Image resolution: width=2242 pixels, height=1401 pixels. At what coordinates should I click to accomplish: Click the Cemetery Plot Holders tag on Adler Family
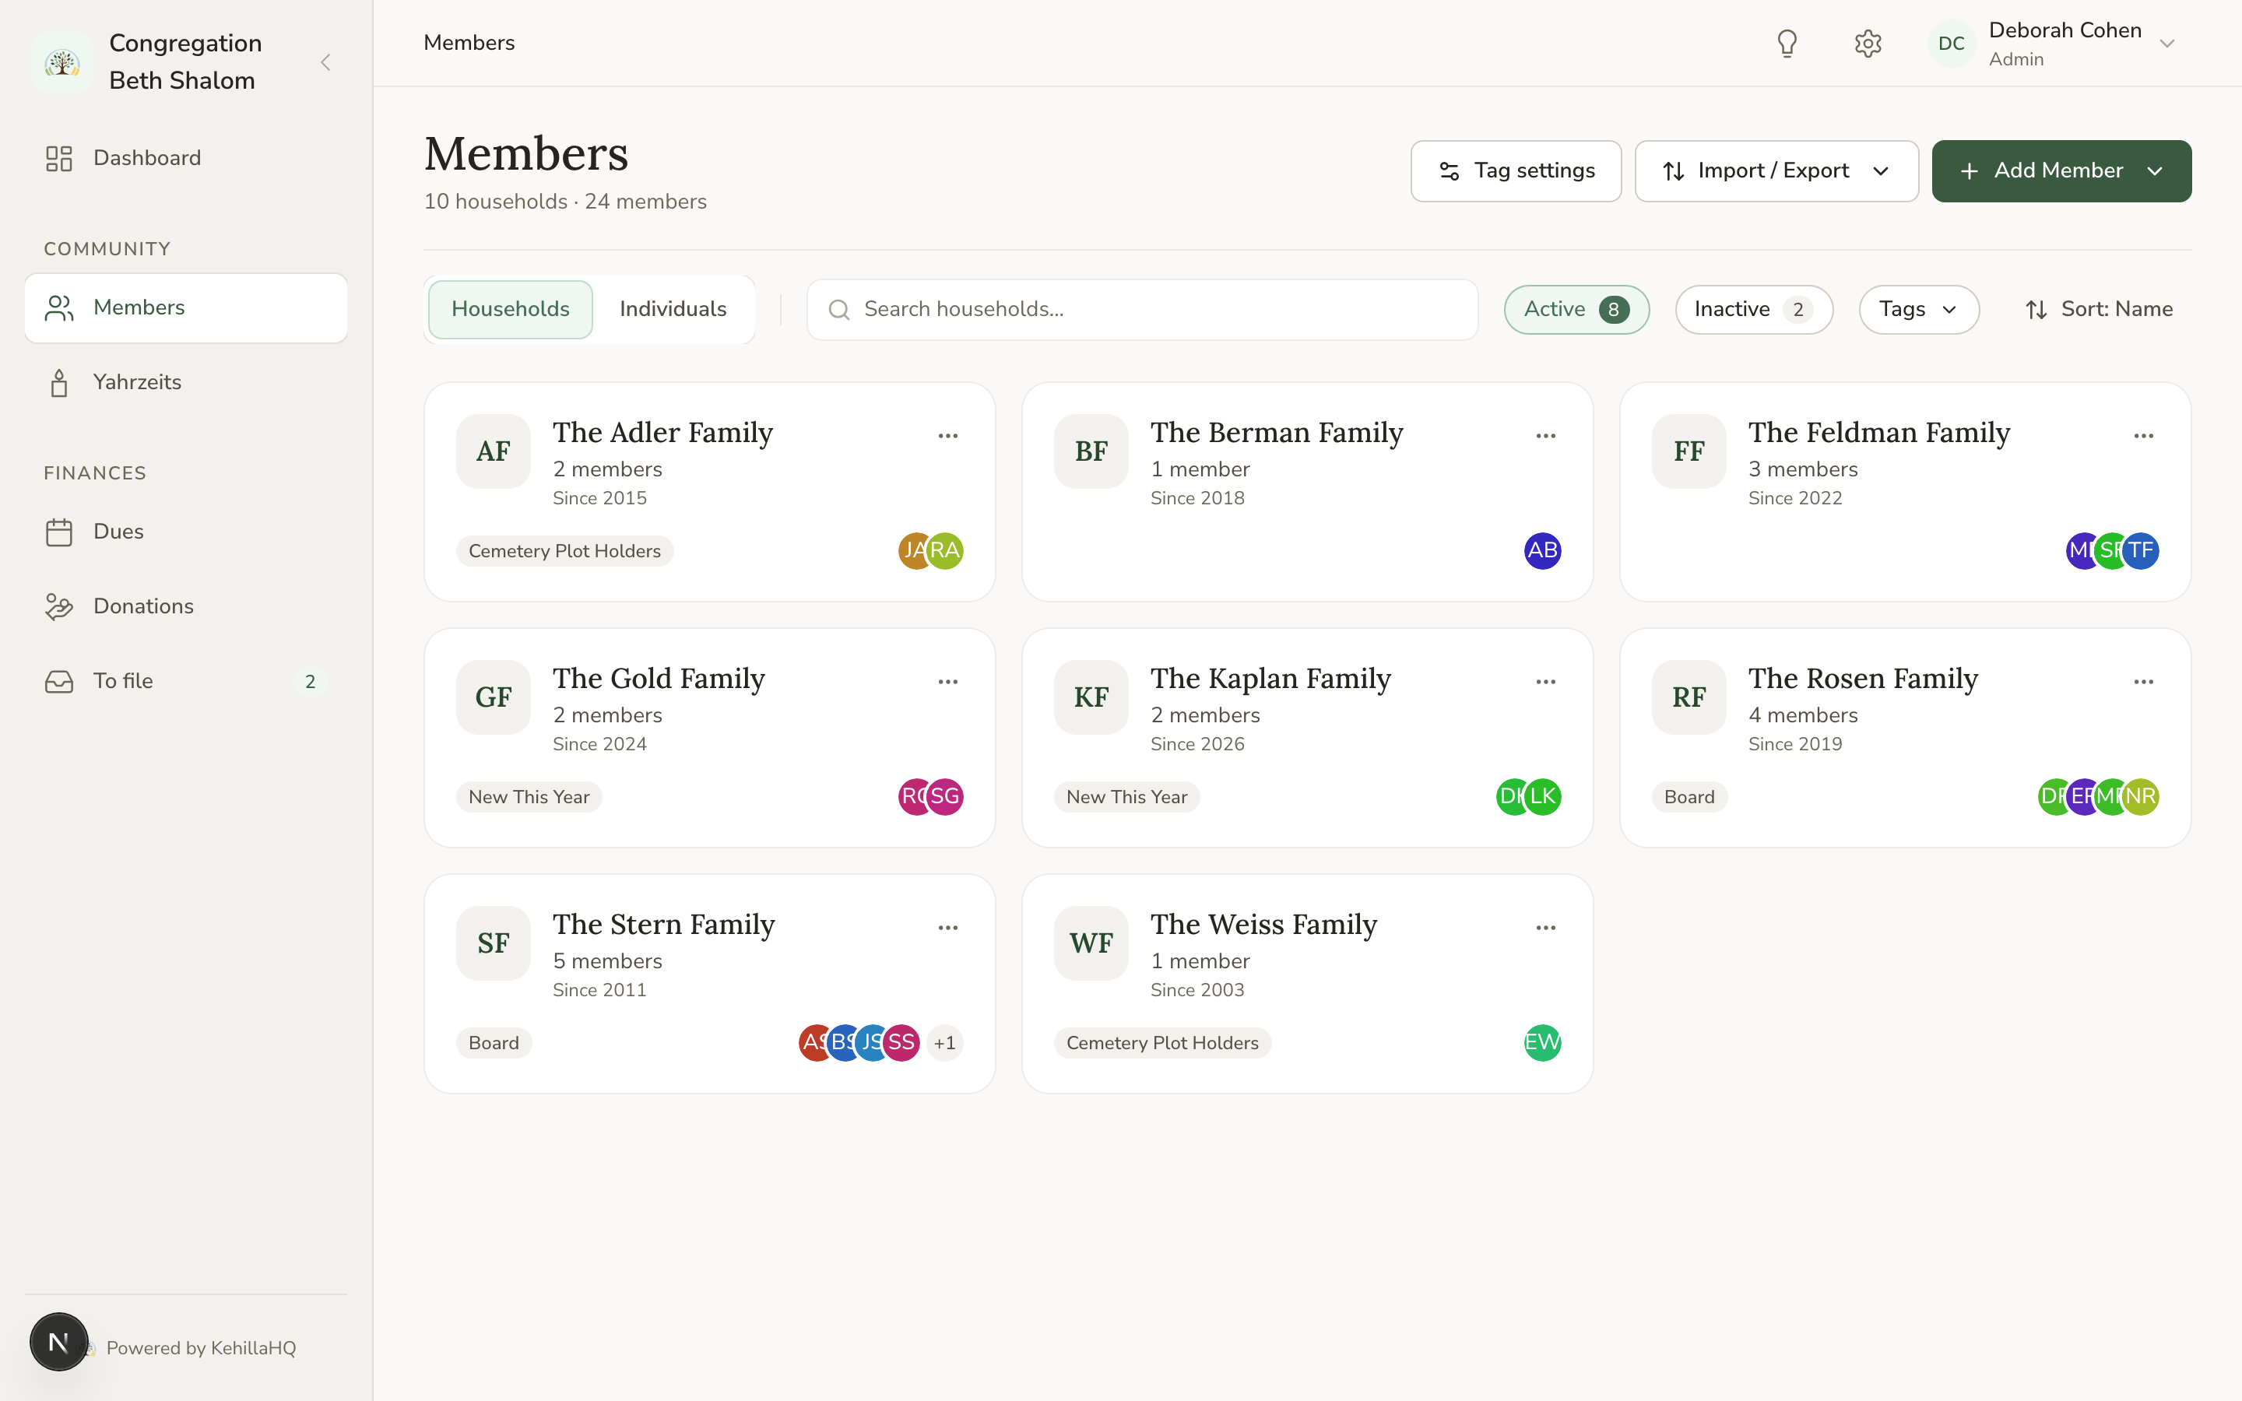click(564, 550)
